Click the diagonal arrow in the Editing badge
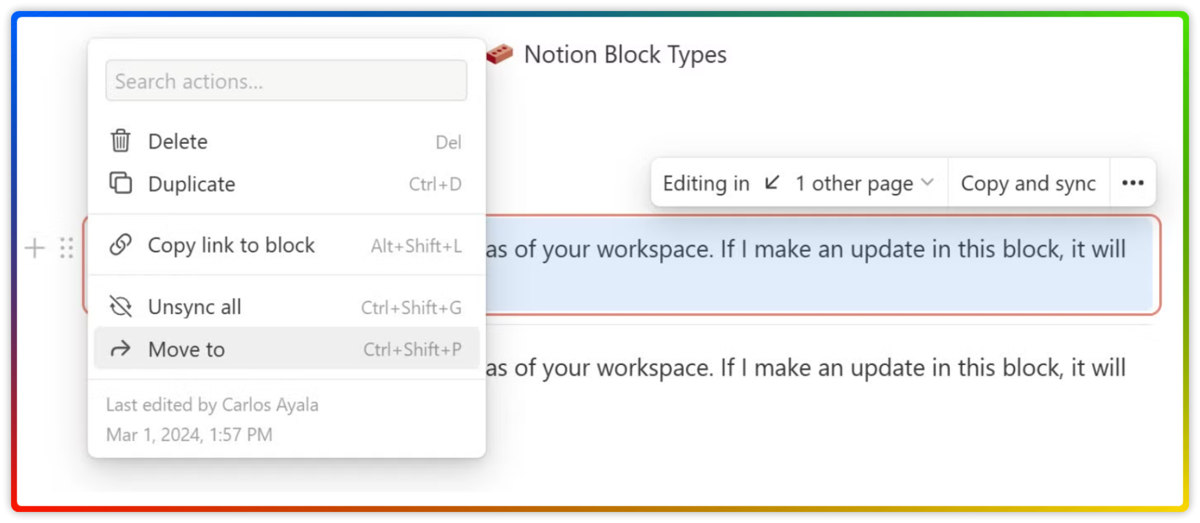Viewport: 1200px width, 523px height. (x=772, y=183)
